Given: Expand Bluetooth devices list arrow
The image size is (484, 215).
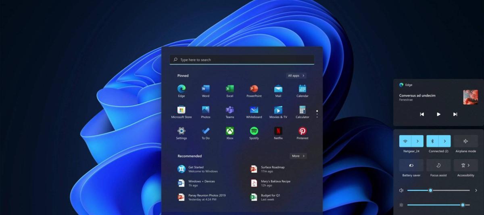Looking at the screenshot, I should click(445, 141).
